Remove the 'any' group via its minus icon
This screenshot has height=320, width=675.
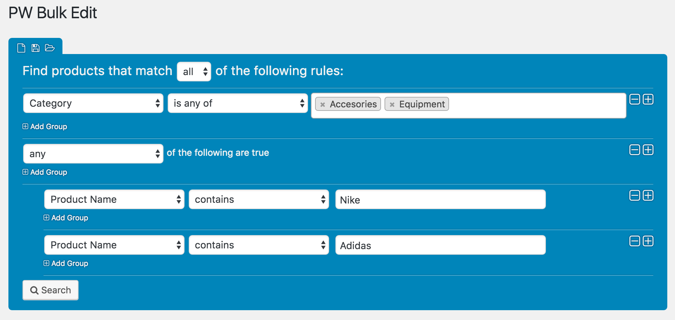(x=634, y=150)
